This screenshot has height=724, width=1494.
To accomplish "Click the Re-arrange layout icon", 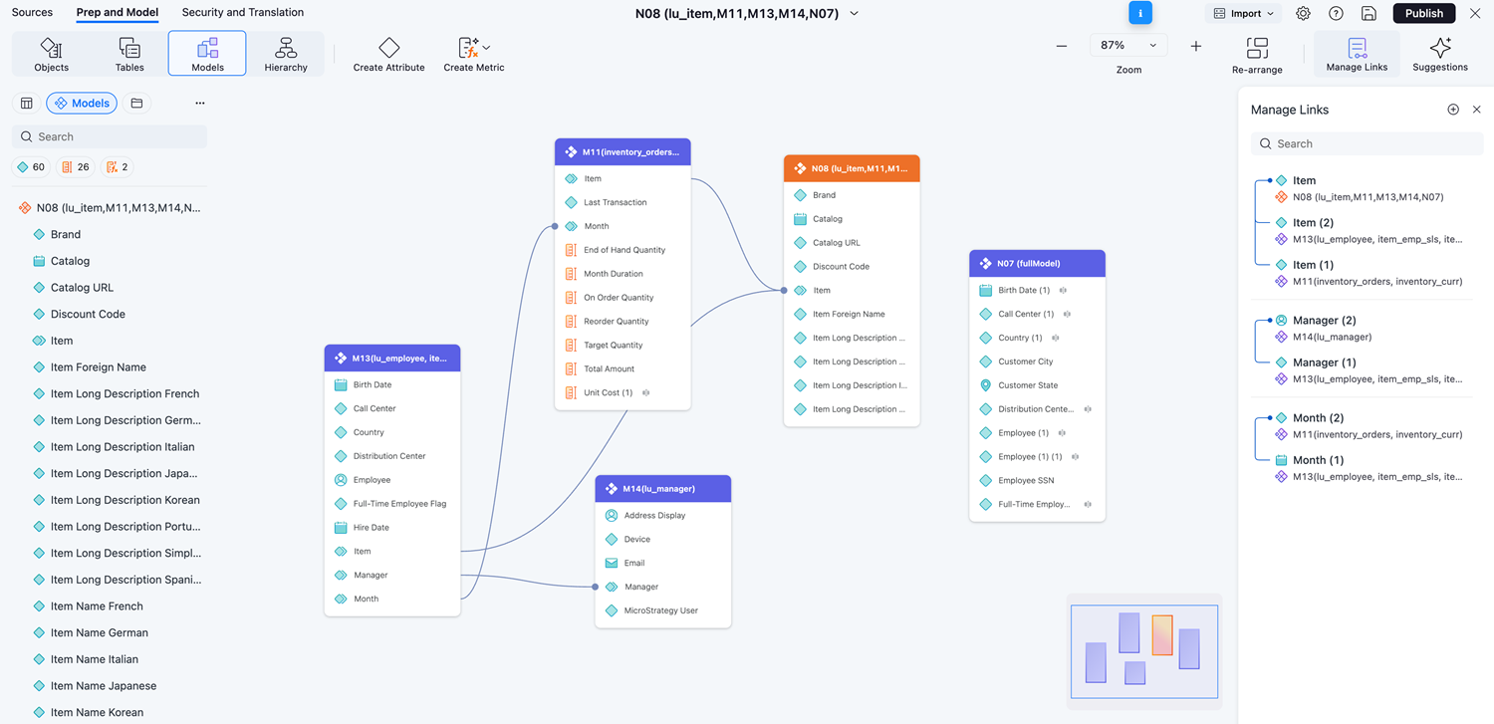I will 1257,48.
